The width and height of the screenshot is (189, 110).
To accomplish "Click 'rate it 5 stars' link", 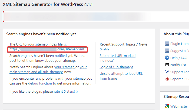I will click(x=64, y=92).
